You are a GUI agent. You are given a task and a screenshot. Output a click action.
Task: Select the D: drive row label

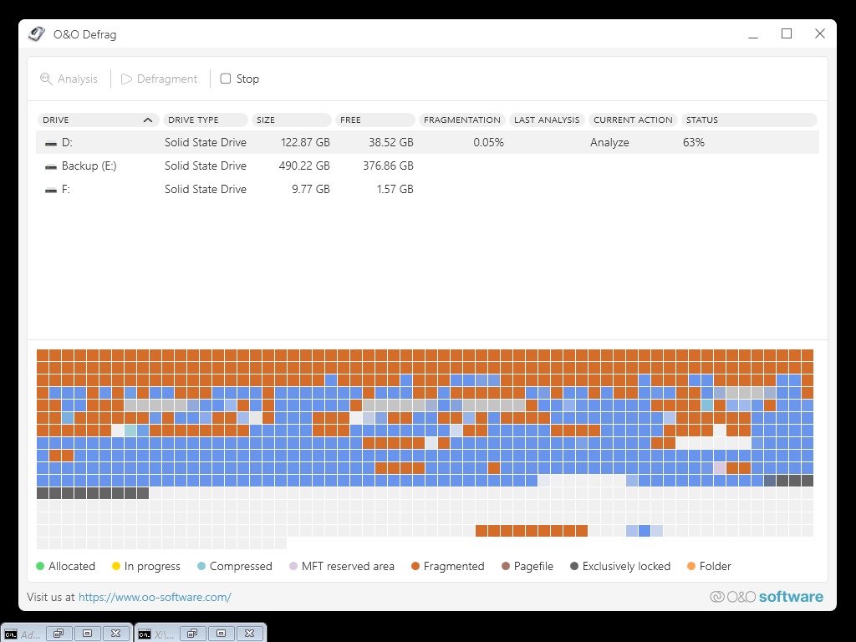[x=67, y=142]
